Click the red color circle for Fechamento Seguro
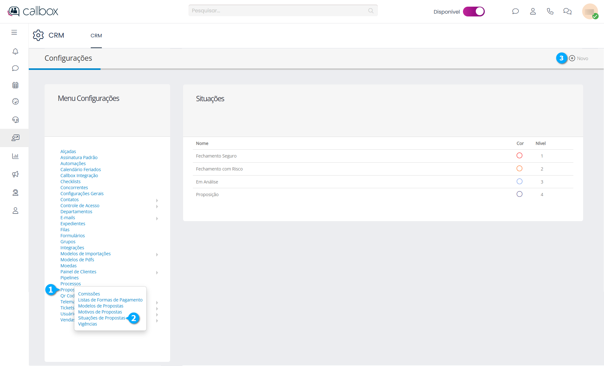Screen dimensions: 604x366 point(519,156)
